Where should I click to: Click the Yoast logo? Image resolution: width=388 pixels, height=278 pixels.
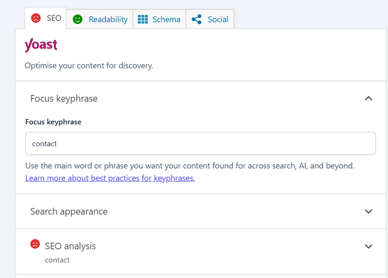[41, 45]
